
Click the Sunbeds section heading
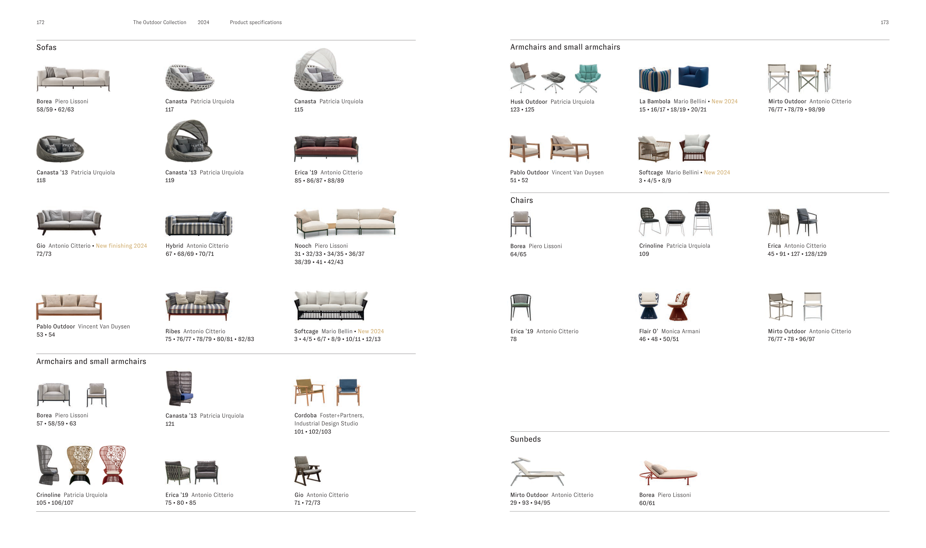pyautogui.click(x=525, y=439)
